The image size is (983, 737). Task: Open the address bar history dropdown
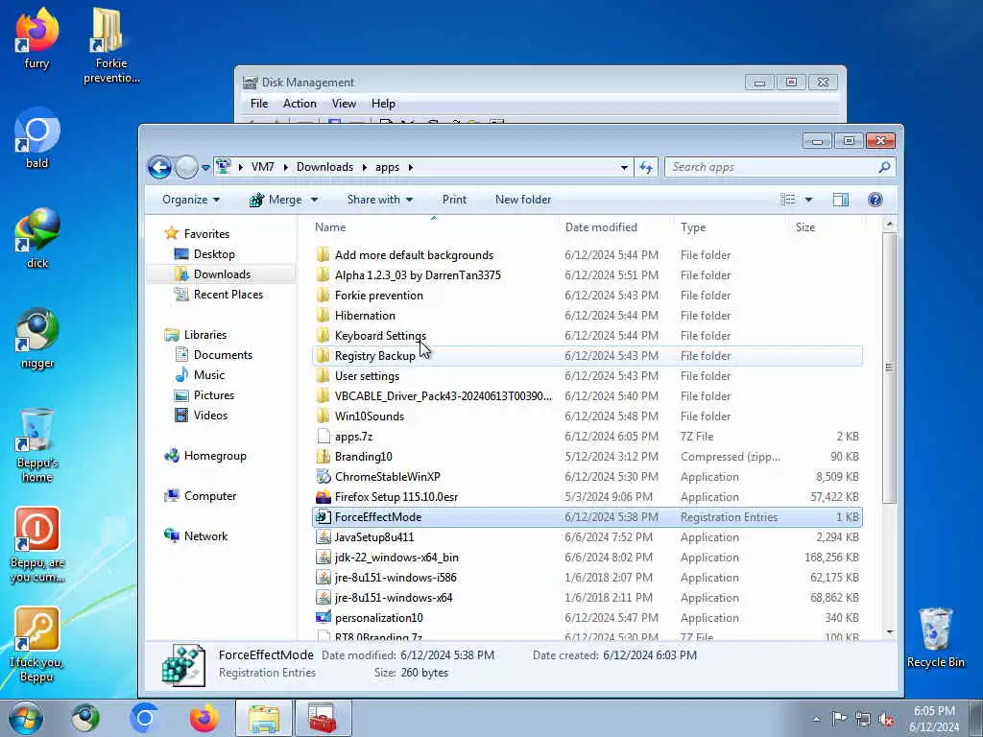pyautogui.click(x=624, y=167)
